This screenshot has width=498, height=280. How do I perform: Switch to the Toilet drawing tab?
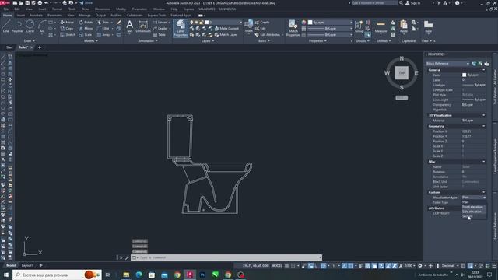tap(23, 47)
